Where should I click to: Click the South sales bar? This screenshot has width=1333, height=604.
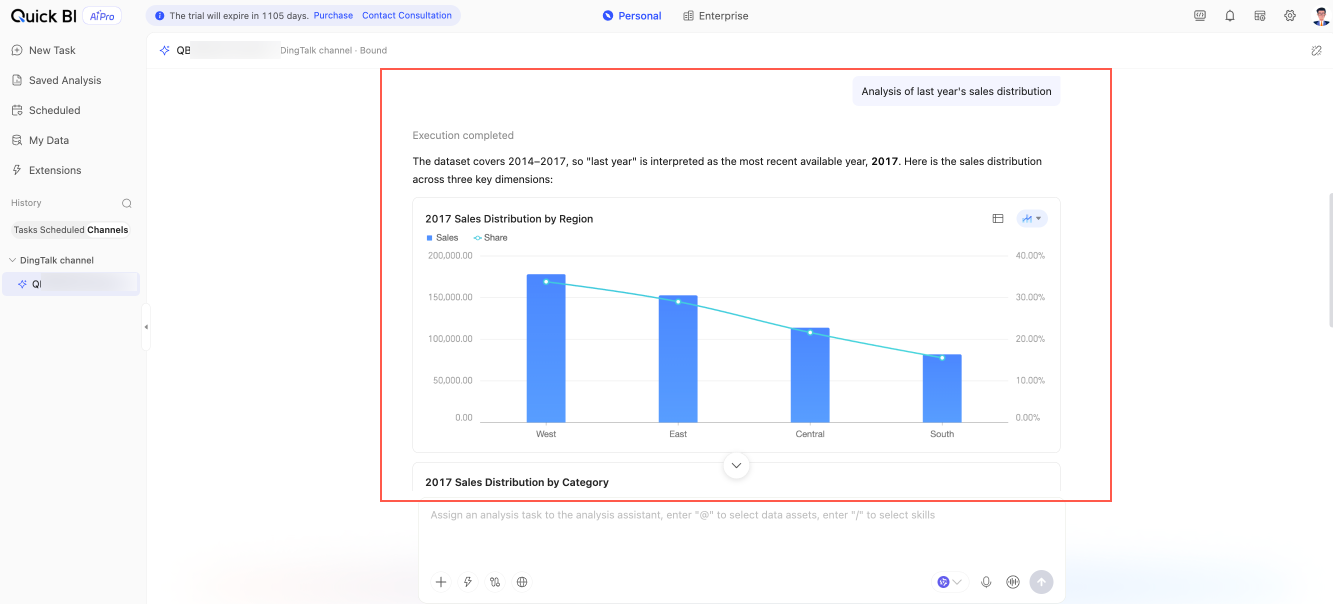click(x=942, y=388)
